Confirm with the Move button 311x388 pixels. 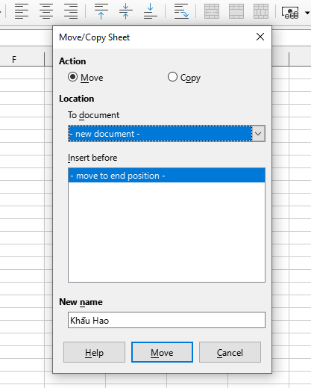click(162, 352)
